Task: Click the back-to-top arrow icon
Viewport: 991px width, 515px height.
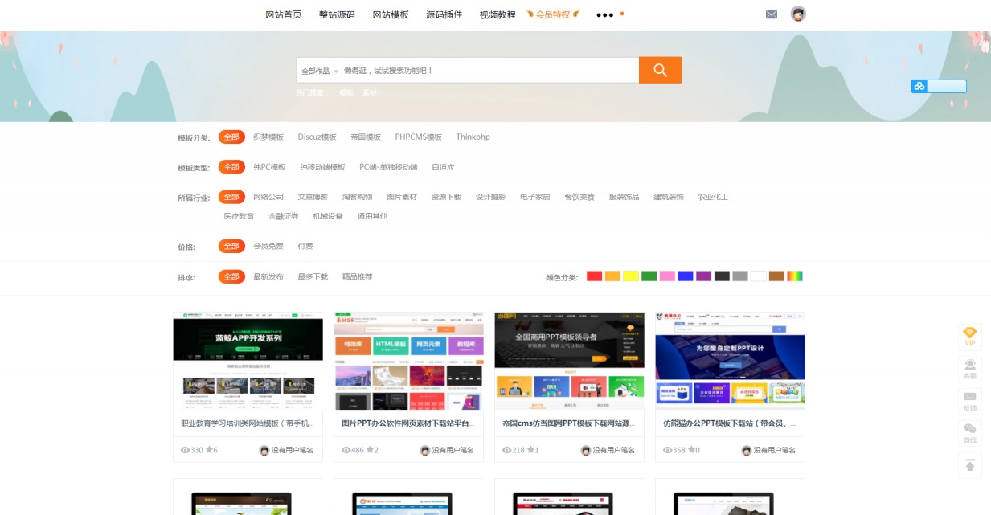Action: point(969,465)
